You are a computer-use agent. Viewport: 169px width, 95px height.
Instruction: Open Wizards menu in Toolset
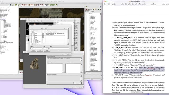(18, 3)
